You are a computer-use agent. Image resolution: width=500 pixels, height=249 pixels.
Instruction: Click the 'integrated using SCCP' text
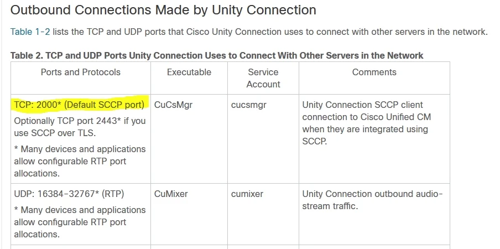click(365, 135)
